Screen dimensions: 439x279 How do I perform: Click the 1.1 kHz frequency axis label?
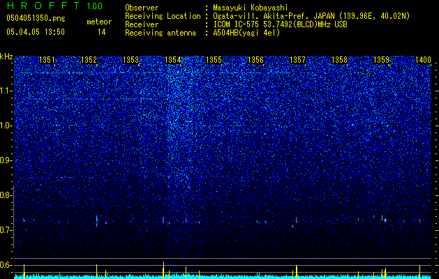tap(6, 91)
